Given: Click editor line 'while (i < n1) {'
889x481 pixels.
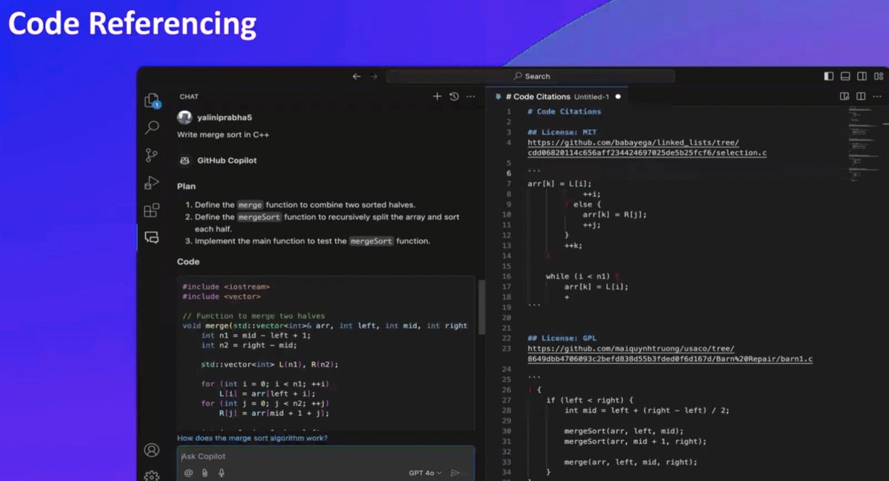Looking at the screenshot, I should click(x=582, y=277).
